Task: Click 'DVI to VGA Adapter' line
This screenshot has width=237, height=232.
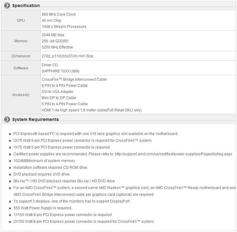Action: point(57,92)
